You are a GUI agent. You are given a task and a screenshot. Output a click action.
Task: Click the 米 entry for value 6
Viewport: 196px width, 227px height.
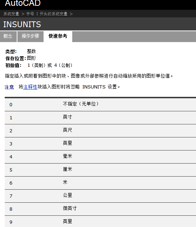[x=65, y=182]
